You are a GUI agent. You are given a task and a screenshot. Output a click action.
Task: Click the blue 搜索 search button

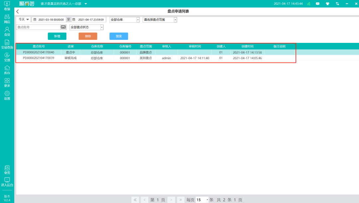[x=119, y=36]
